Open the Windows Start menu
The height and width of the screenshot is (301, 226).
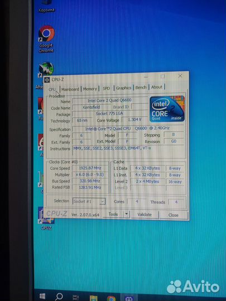click(x=42, y=296)
